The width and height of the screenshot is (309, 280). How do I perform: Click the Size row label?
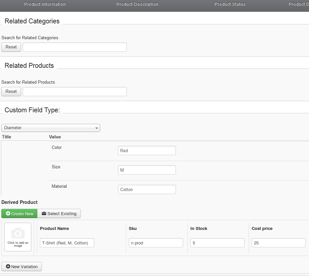coord(56,167)
